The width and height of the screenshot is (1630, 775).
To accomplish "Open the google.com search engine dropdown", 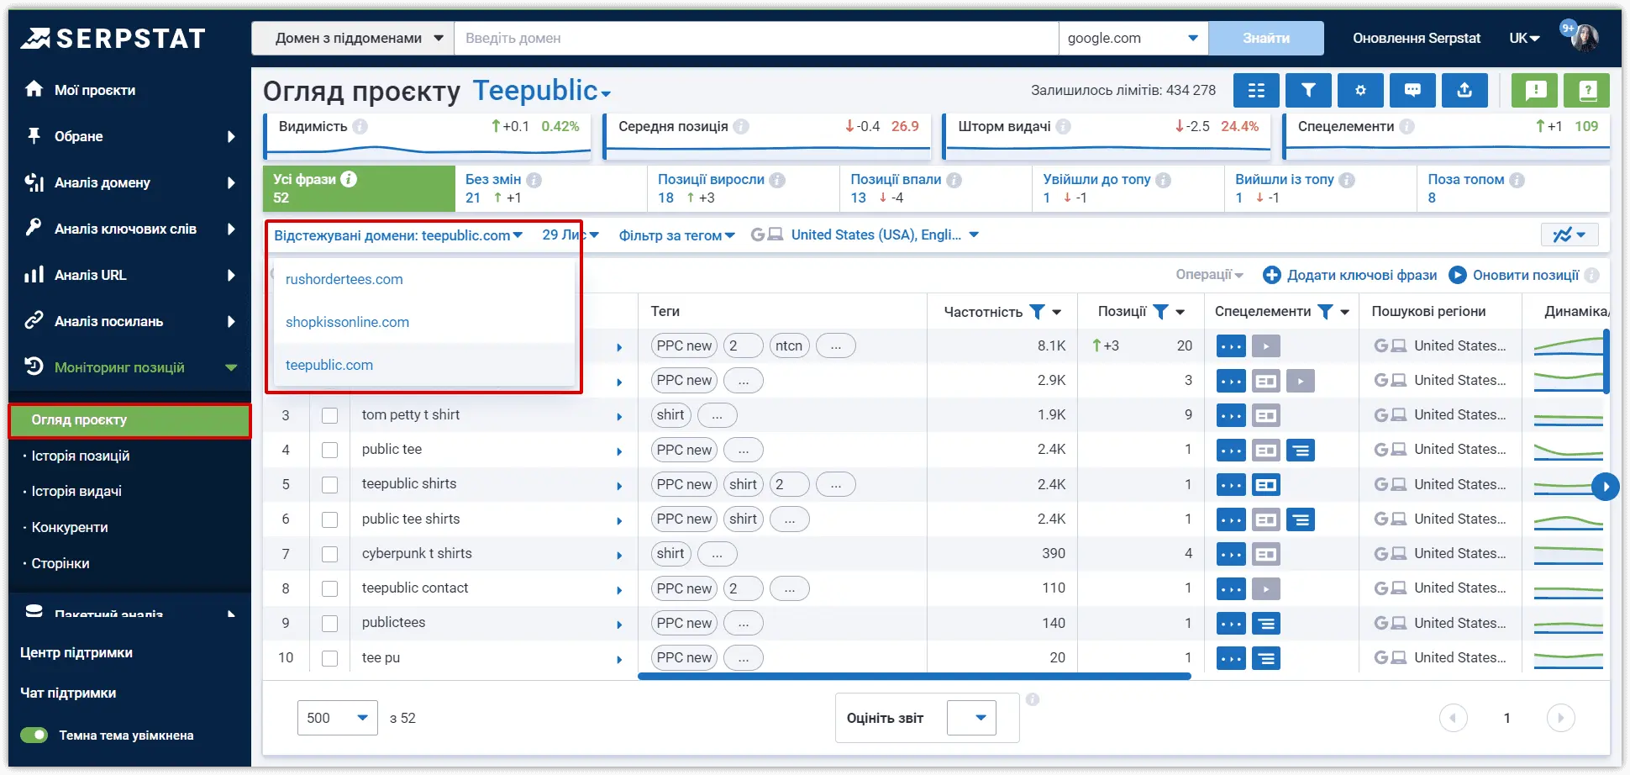I will click(x=1133, y=38).
